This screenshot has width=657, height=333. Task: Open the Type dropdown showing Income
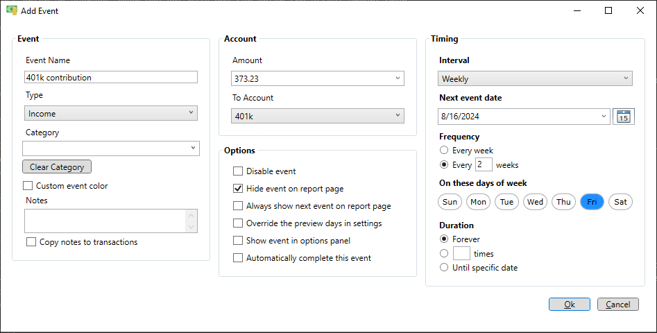(111, 113)
